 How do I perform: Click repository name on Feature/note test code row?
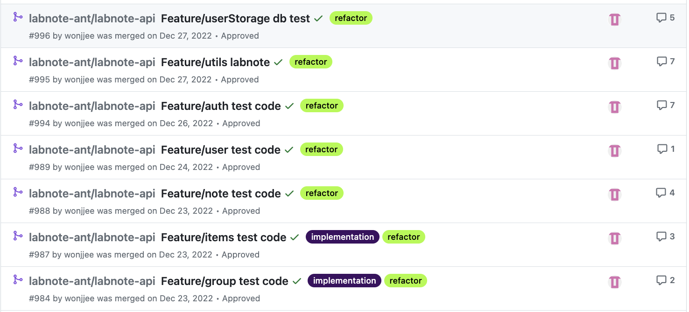pos(92,194)
